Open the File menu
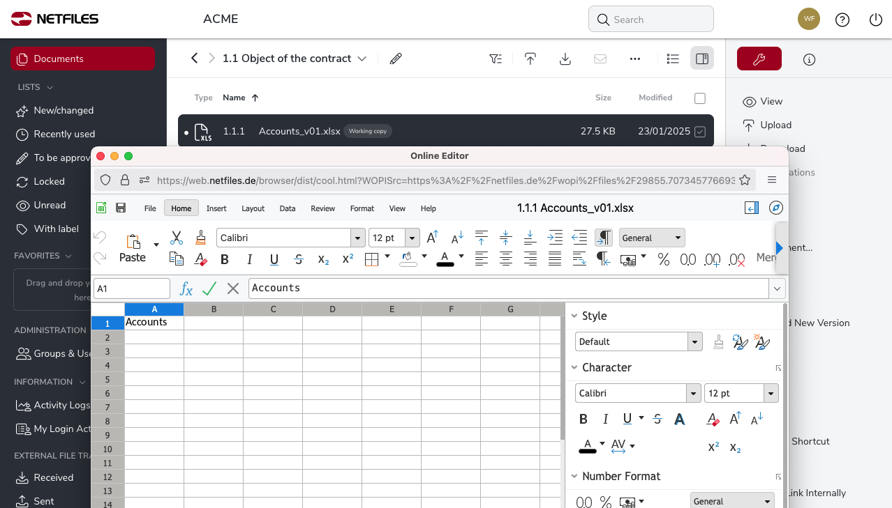The image size is (892, 508). (x=150, y=208)
